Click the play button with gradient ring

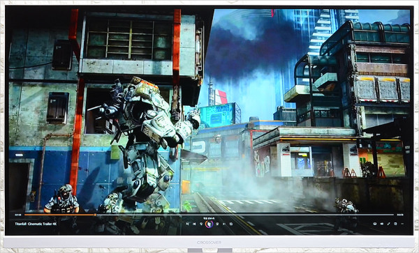209,224
